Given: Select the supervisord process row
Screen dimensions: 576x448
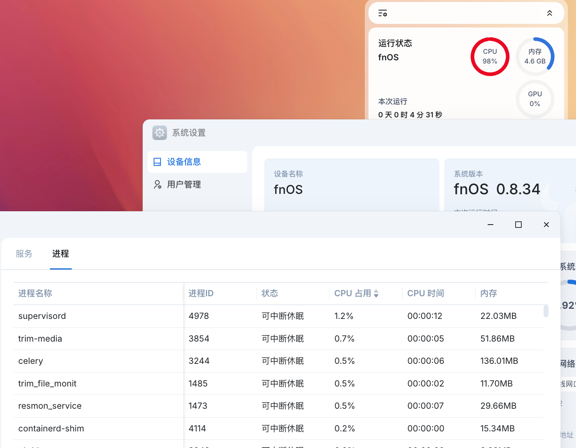Looking at the screenshot, I should pyautogui.click(x=278, y=316).
